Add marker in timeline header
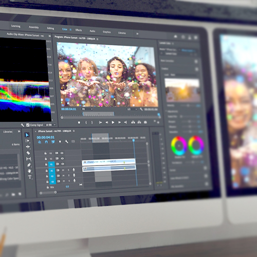Image resolution: width=257 pixels, height=257 pixels. coord(60,142)
